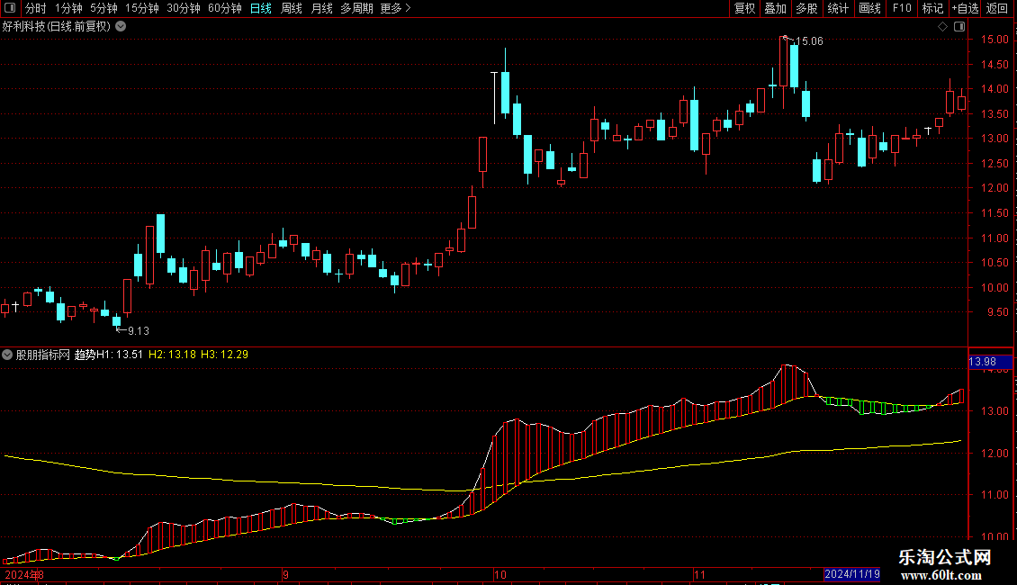Viewport: 1017px width, 585px height.
Task: Click 返回 to go back
Action: point(997,8)
